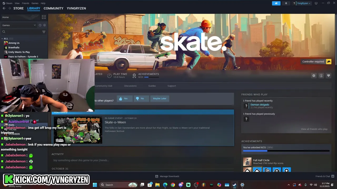Screen dimensions: 337x189
Task: Click the Maybe Later button
Action: [160, 98]
